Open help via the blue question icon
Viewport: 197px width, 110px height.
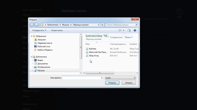coord(135,30)
